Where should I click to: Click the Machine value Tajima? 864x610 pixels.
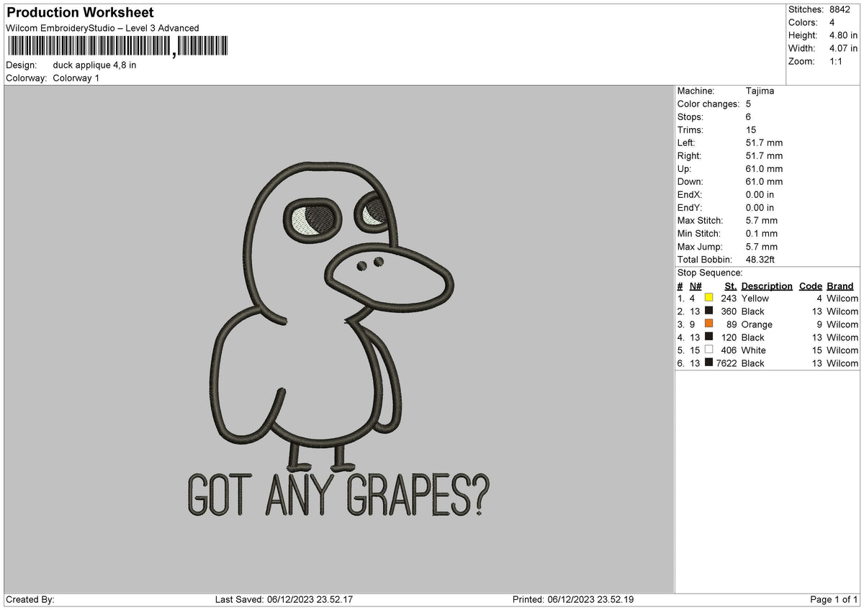[760, 91]
